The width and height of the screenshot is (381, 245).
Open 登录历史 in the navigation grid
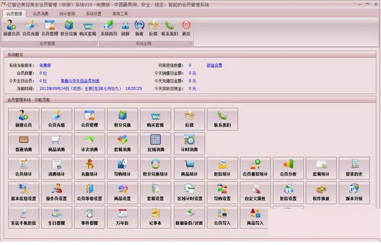point(354,168)
